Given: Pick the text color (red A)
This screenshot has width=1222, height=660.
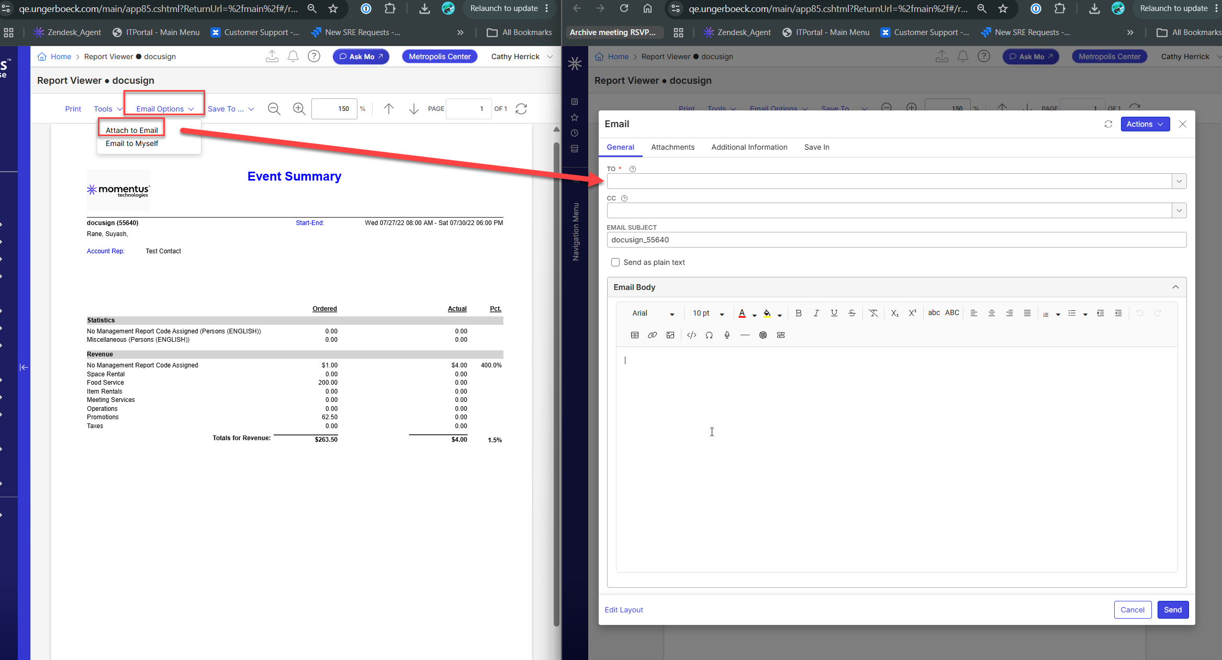Looking at the screenshot, I should (x=742, y=314).
